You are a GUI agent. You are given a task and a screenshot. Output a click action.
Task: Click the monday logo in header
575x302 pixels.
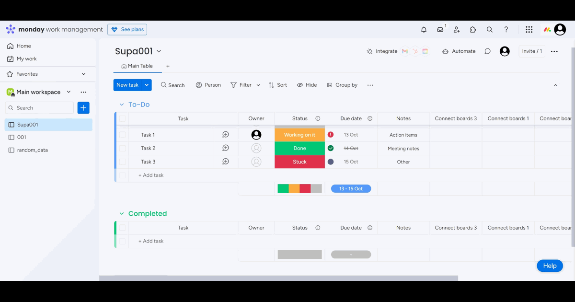[x=11, y=29]
